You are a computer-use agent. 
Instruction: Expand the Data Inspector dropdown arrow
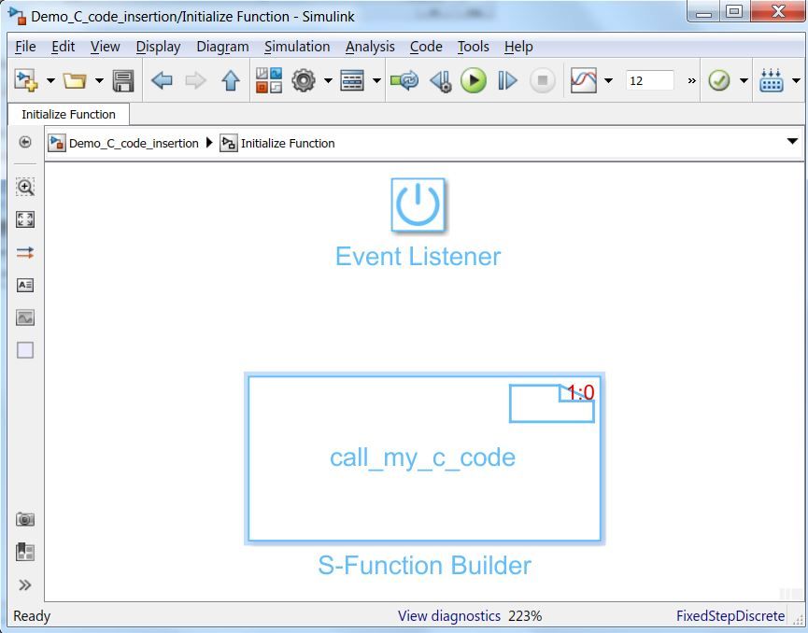(x=608, y=80)
